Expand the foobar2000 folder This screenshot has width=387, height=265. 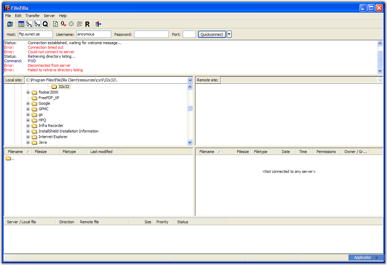[28, 92]
